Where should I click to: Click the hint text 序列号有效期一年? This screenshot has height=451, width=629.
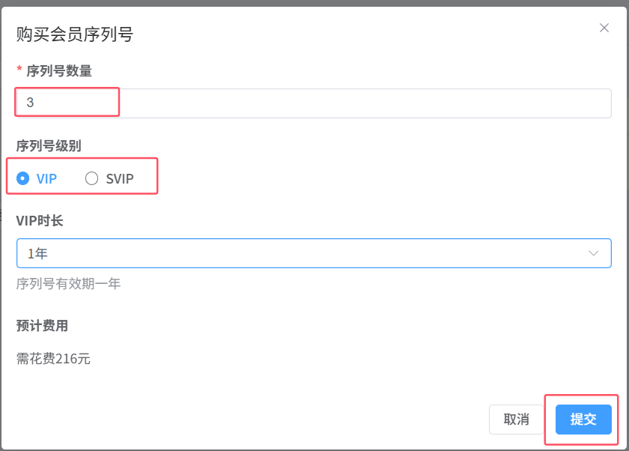(68, 284)
